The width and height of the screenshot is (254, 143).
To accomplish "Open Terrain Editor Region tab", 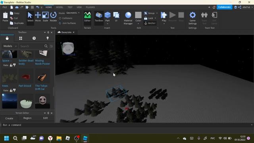I will click(27, 118).
